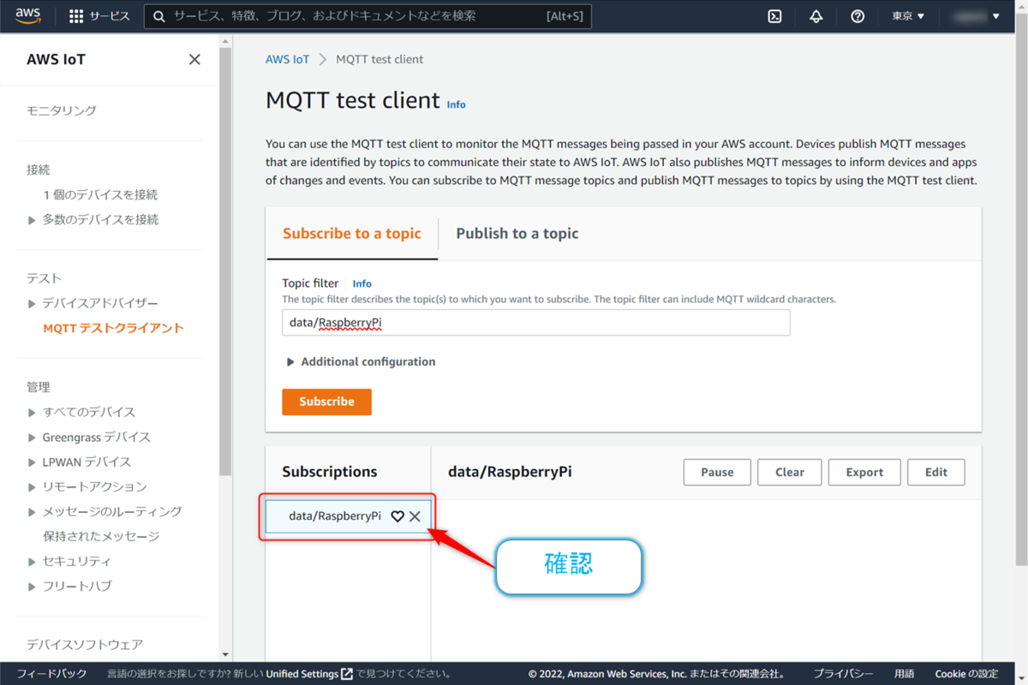This screenshot has width=1028, height=685.
Task: Click Info link next to page title
Action: point(457,104)
